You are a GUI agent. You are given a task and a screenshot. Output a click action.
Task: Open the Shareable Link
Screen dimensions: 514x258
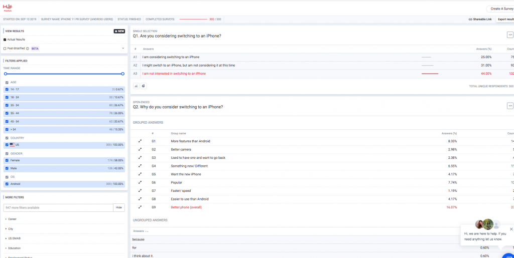click(x=480, y=20)
